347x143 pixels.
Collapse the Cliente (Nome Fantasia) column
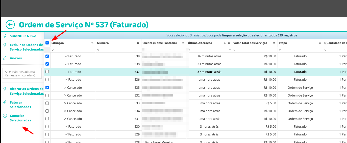click(x=183, y=43)
